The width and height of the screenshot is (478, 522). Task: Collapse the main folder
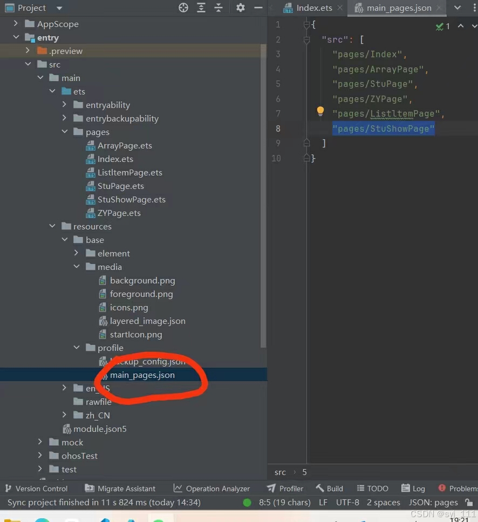[40, 78]
